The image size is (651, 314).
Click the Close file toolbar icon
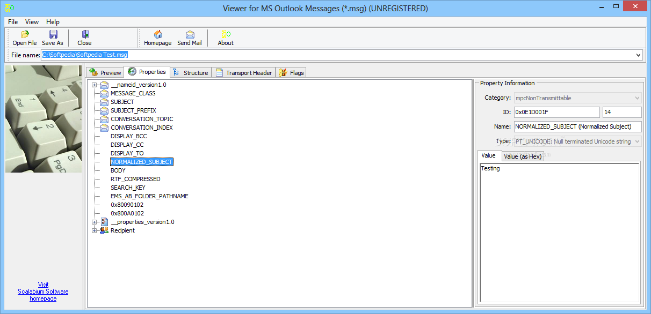tap(85, 34)
